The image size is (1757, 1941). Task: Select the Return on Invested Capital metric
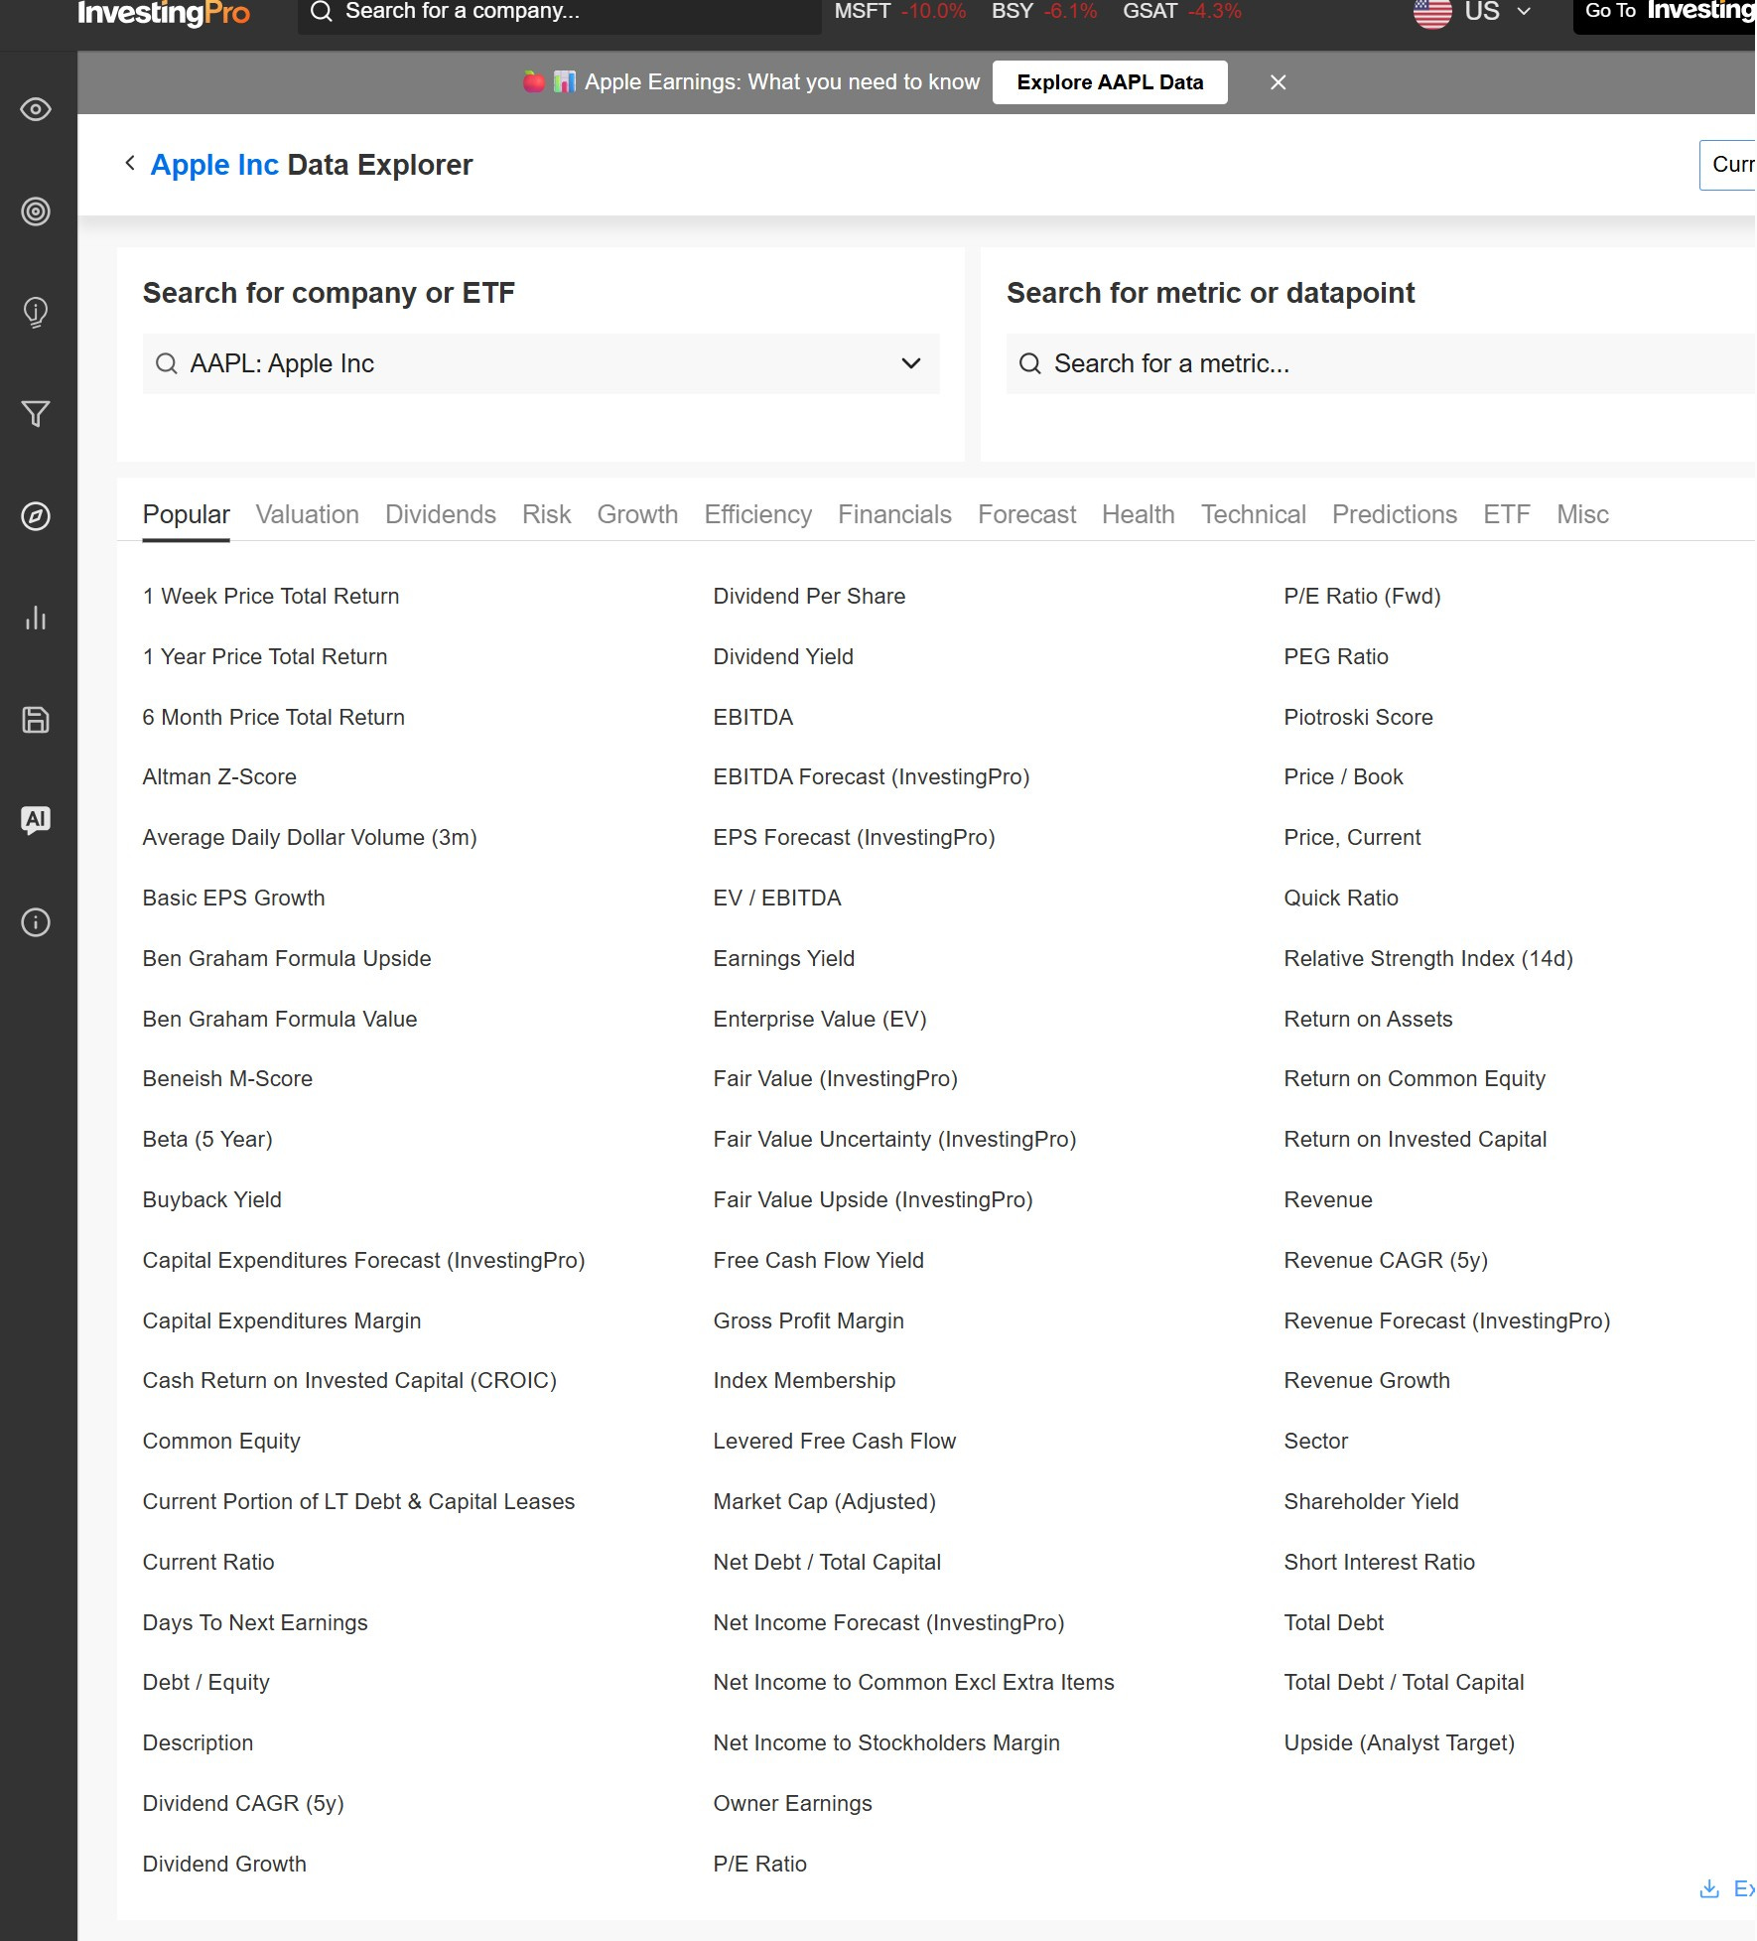tap(1415, 1140)
